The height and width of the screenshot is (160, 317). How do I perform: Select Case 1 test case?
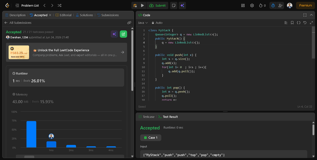pos(151,138)
